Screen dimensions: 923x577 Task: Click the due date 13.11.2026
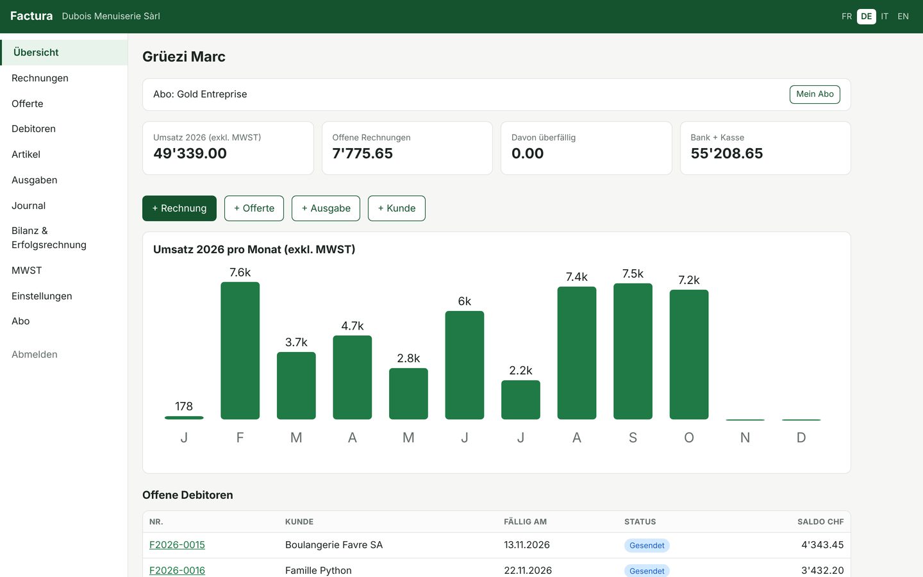pyautogui.click(x=527, y=545)
